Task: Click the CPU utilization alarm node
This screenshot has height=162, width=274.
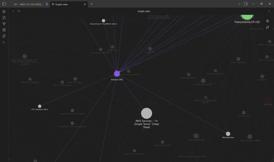Action: [x=40, y=106]
